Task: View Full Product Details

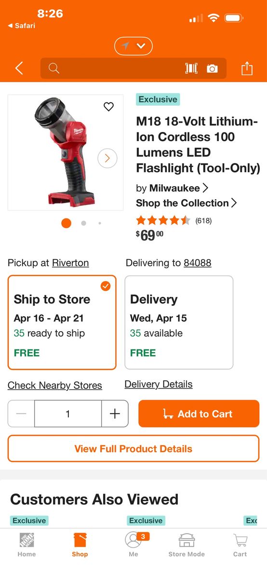Action: click(133, 449)
